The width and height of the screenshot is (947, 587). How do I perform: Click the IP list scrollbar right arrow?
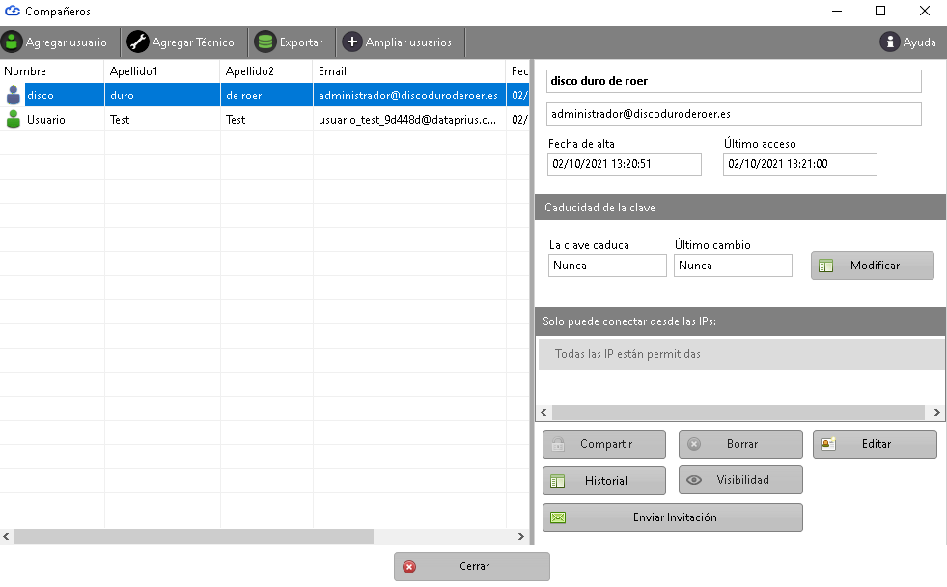[936, 413]
